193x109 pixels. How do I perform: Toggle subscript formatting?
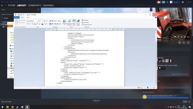click(x=37, y=24)
